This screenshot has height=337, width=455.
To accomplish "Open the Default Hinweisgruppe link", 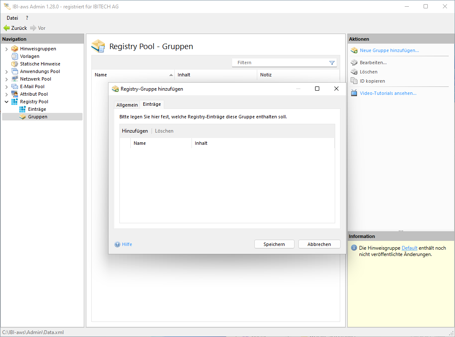I will coord(409,248).
